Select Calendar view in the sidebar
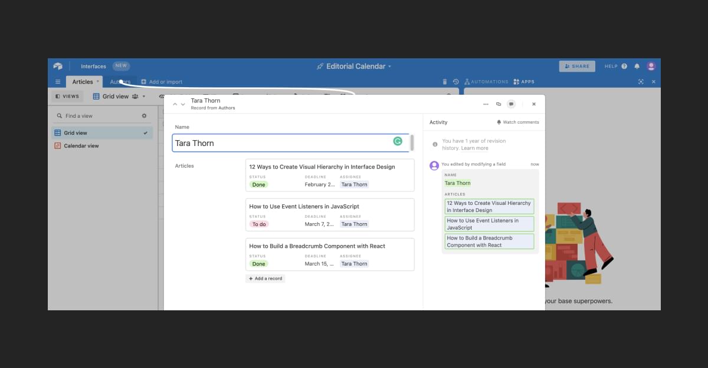The width and height of the screenshot is (708, 368). [x=81, y=146]
